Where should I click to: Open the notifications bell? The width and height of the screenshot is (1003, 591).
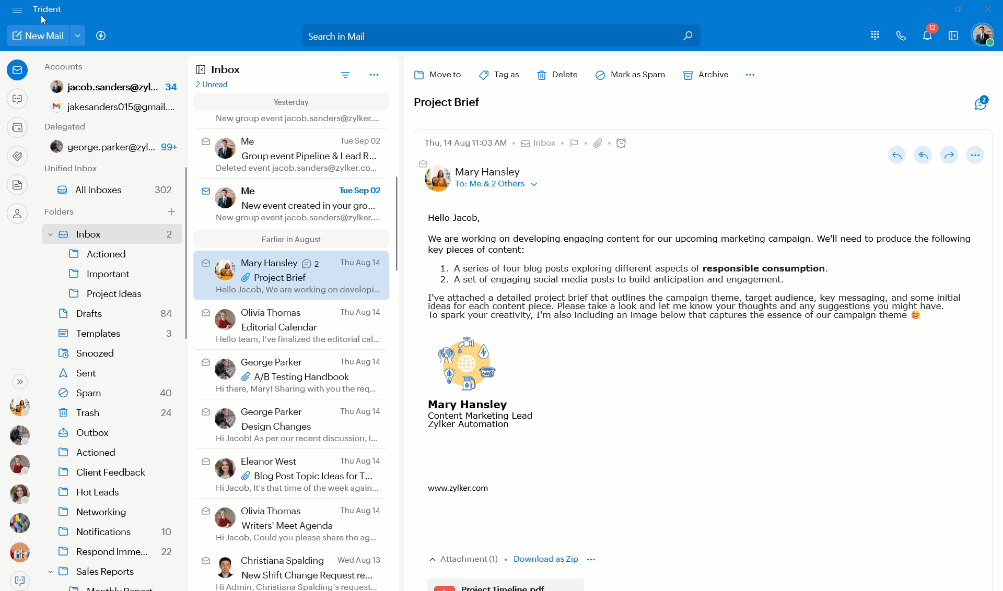tap(927, 36)
